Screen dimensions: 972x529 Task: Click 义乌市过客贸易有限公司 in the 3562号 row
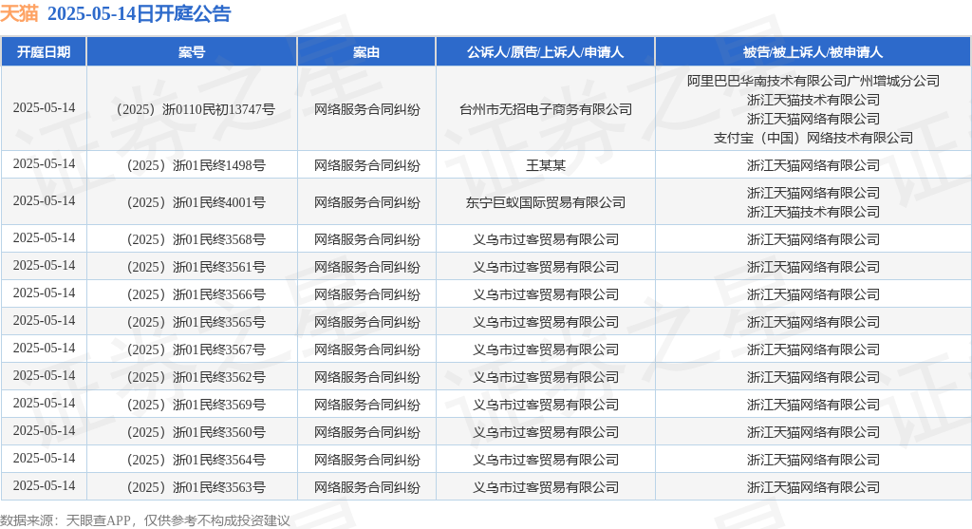(546, 377)
